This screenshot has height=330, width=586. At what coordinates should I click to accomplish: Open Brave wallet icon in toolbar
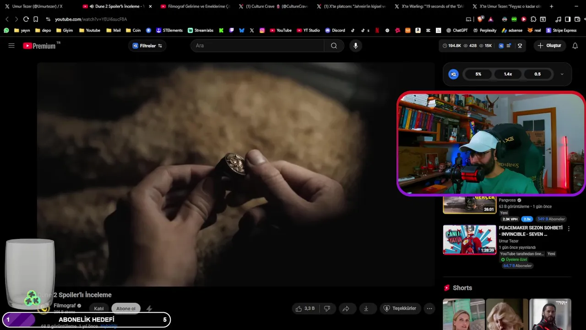(x=576, y=19)
